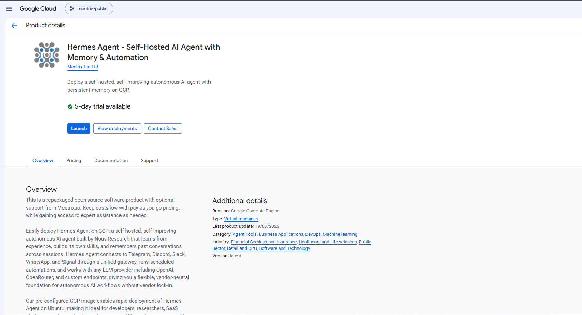Open the Public Sector industry link

coord(365,242)
